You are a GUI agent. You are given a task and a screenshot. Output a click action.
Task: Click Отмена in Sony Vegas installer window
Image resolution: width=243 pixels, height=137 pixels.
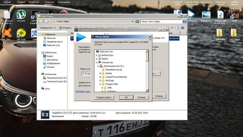[159, 96]
